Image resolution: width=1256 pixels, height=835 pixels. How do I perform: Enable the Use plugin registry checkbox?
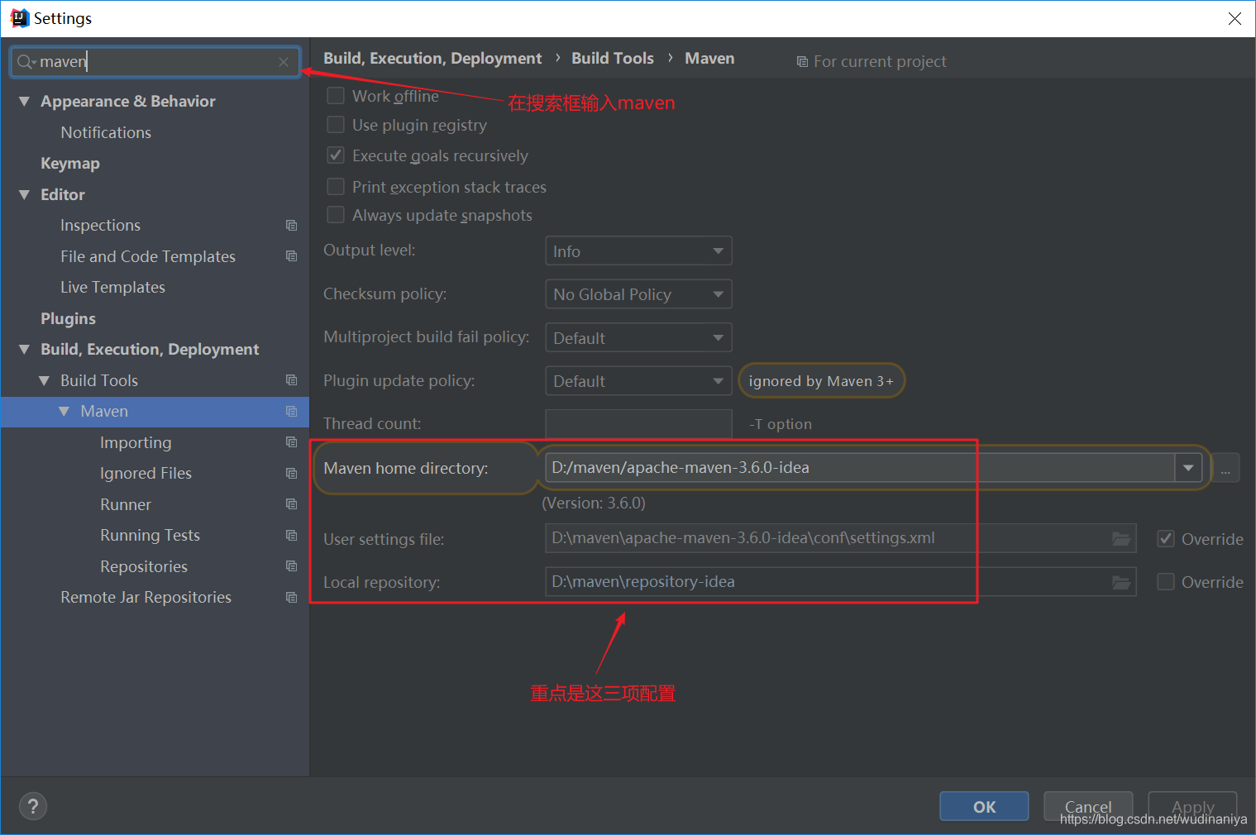[336, 125]
